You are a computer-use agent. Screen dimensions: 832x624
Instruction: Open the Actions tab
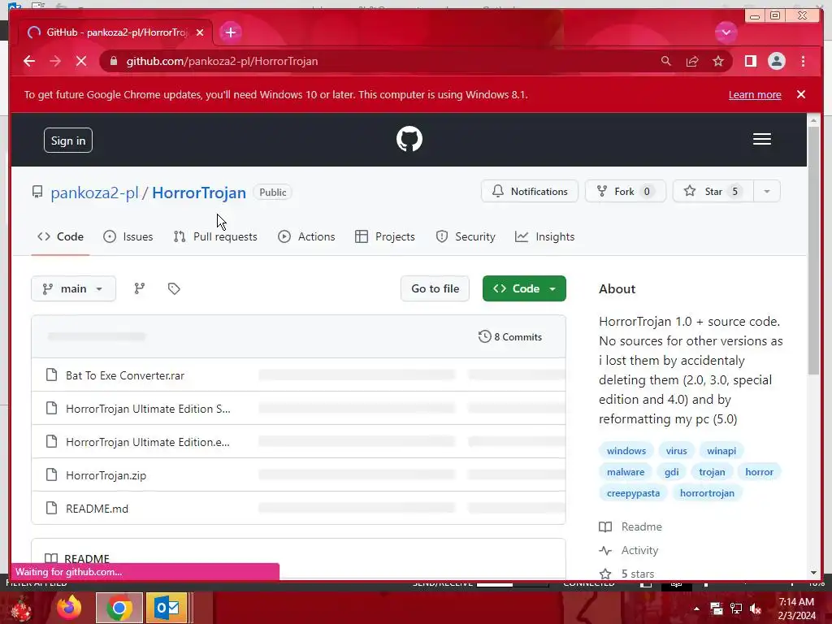click(x=306, y=236)
